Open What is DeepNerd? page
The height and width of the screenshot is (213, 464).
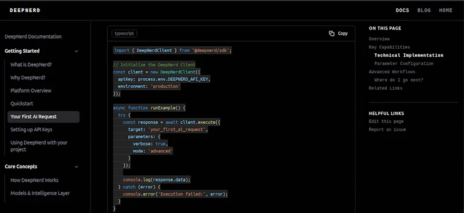tap(31, 64)
